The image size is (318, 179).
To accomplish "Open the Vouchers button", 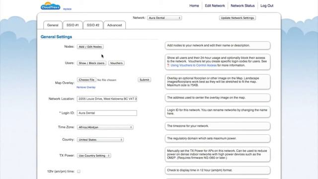I will (x=116, y=63).
